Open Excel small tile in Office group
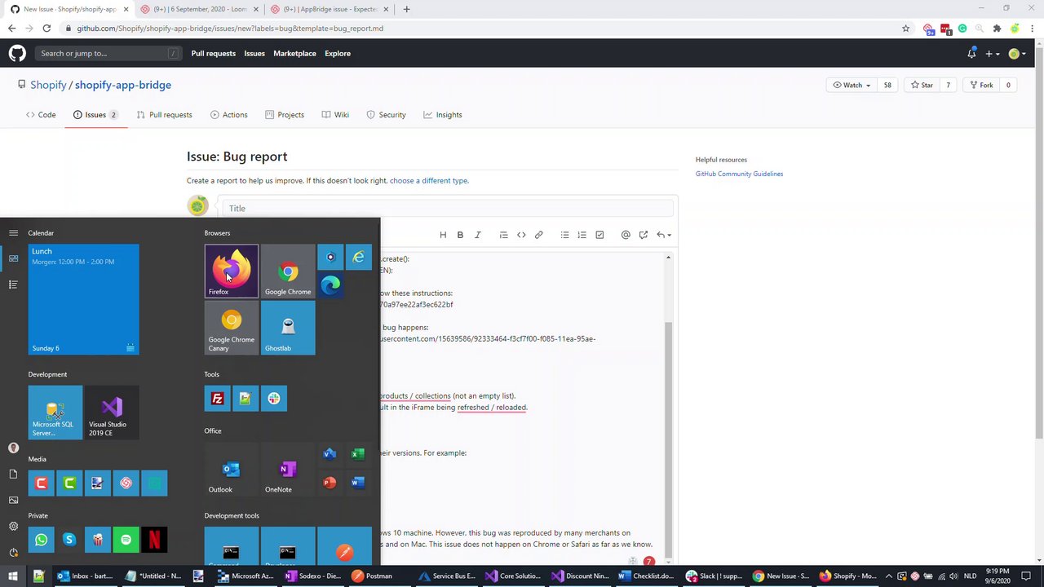The image size is (1044, 587). (358, 454)
